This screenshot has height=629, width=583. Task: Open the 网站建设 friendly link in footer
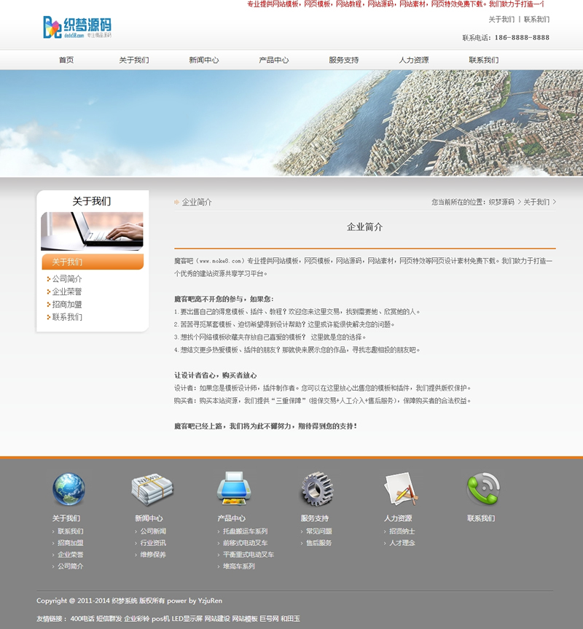click(x=216, y=619)
